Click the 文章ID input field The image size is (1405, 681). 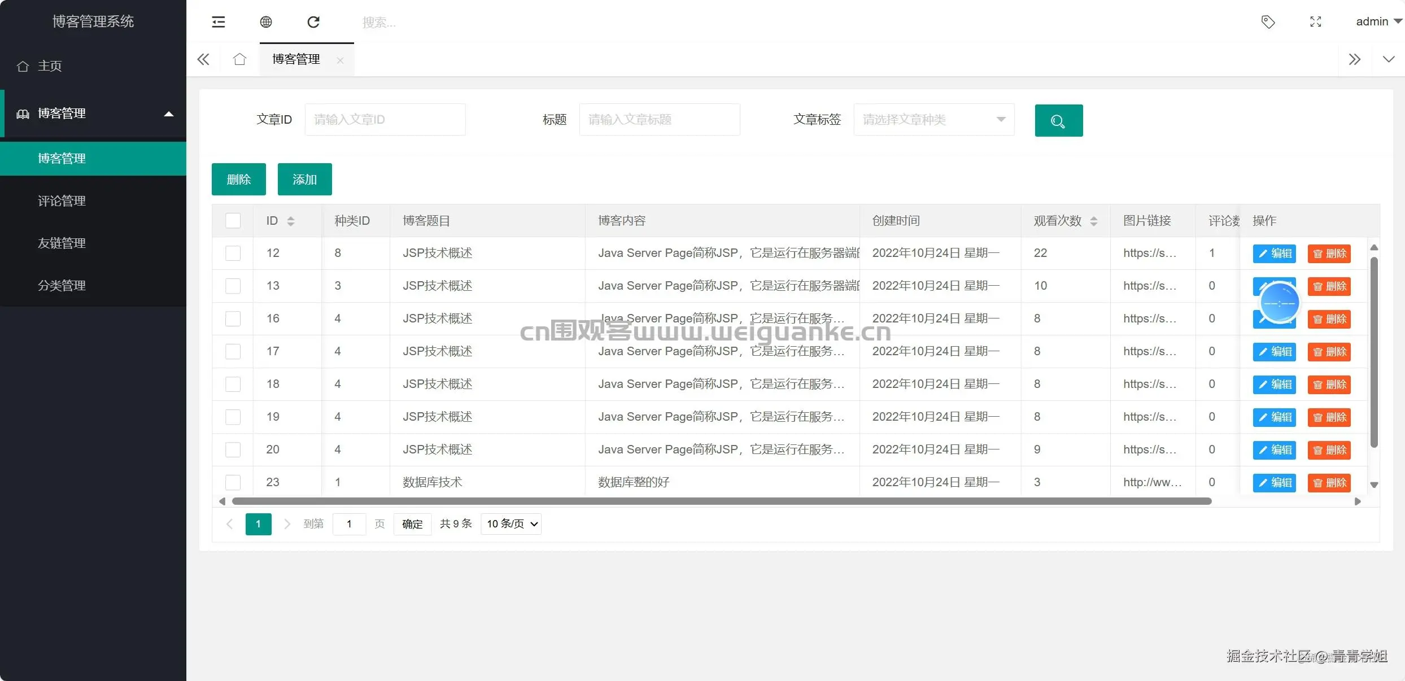tap(385, 120)
